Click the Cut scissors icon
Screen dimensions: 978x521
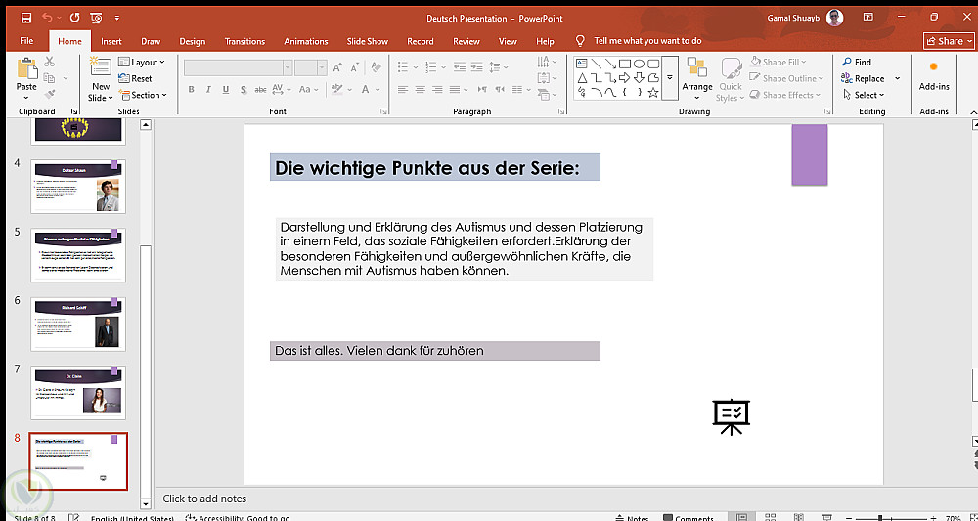(50, 62)
